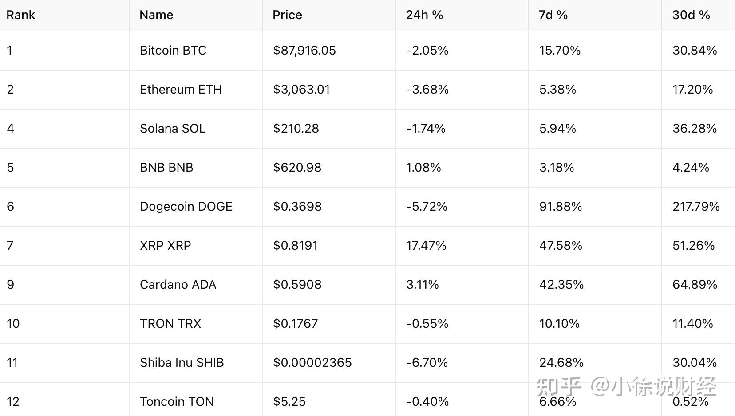Viewport: 735px width, 416px height.
Task: Click TRON TRX in the table
Action: pos(170,324)
